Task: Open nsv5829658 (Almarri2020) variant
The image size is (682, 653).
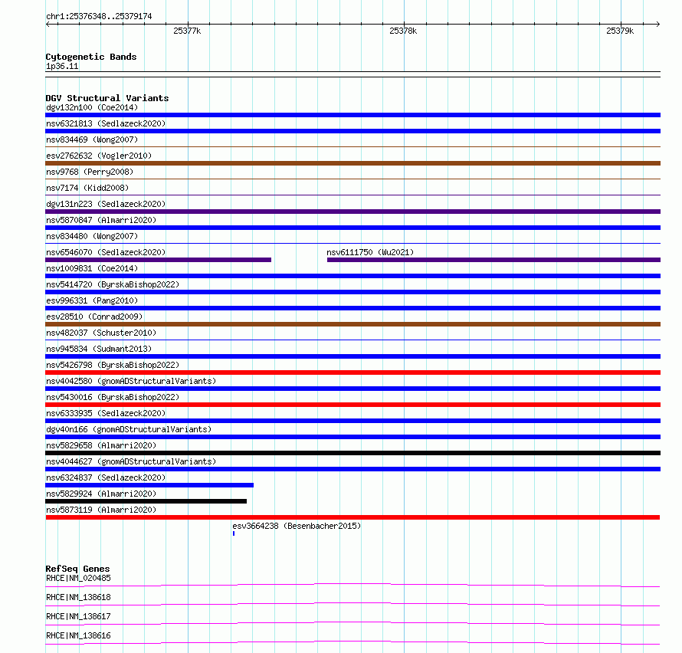Action: tap(101, 445)
